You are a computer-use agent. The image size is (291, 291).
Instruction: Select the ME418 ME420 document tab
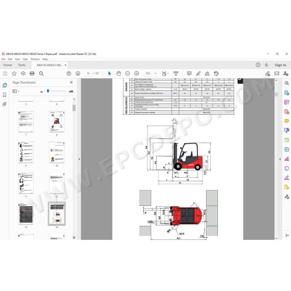49,65
